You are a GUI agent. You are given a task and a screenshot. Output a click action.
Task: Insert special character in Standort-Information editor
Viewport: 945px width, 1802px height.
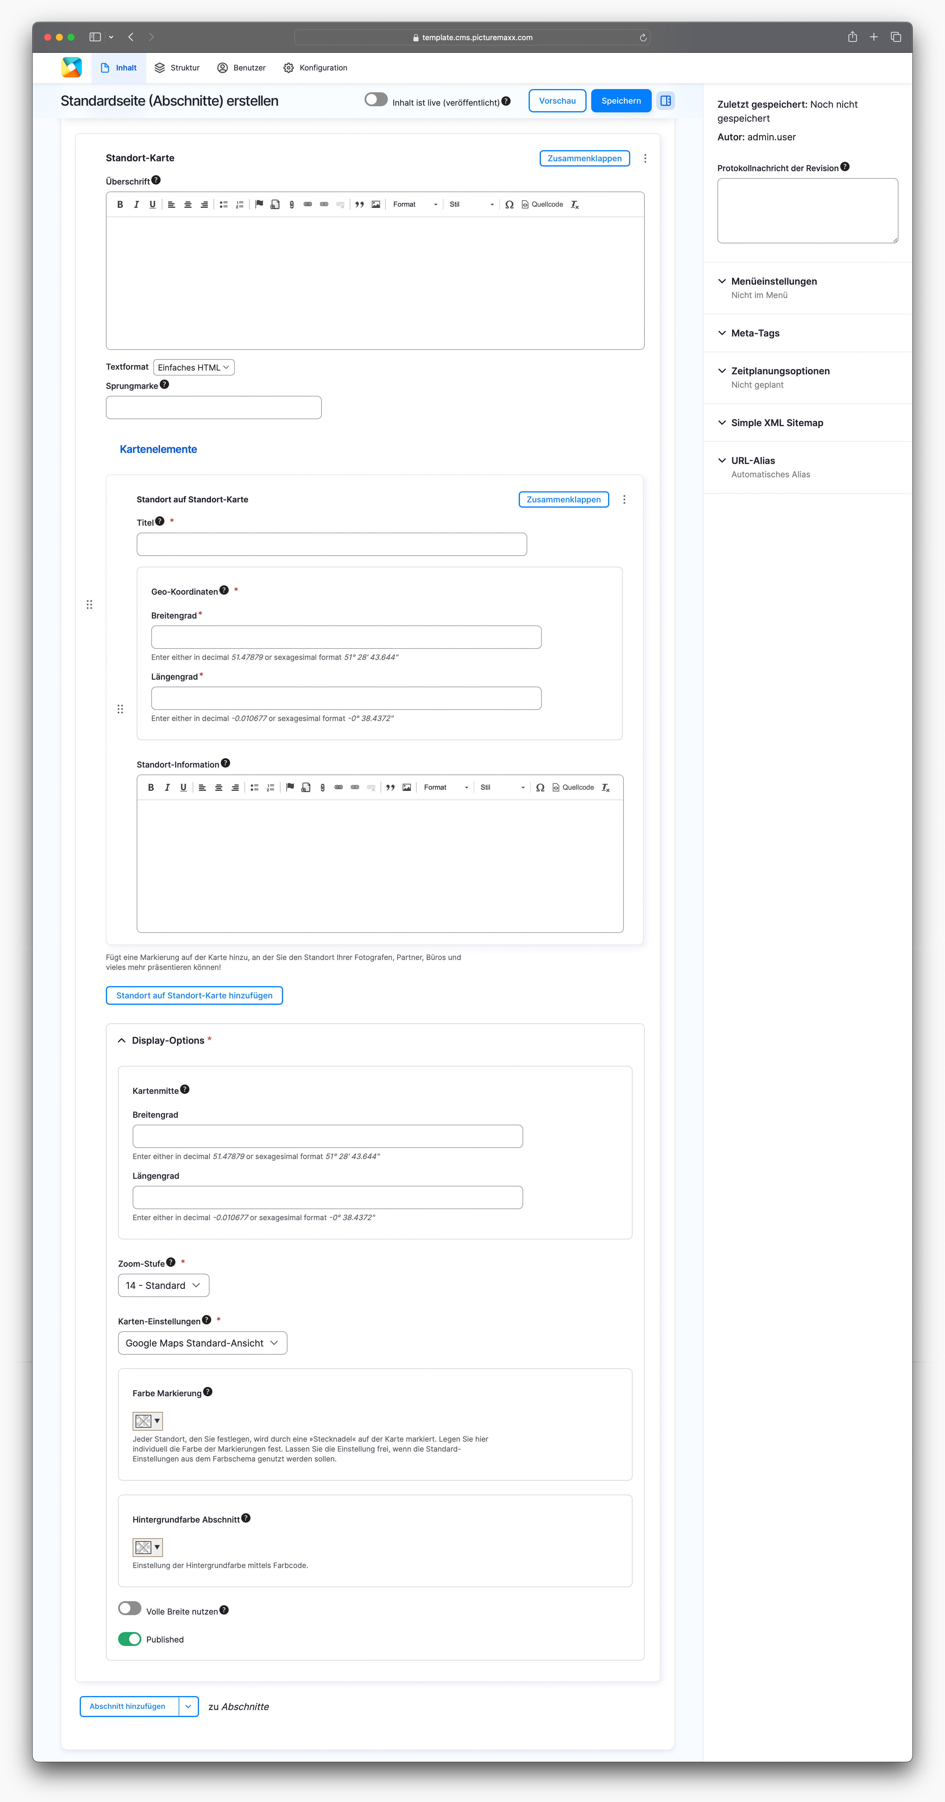click(x=540, y=787)
